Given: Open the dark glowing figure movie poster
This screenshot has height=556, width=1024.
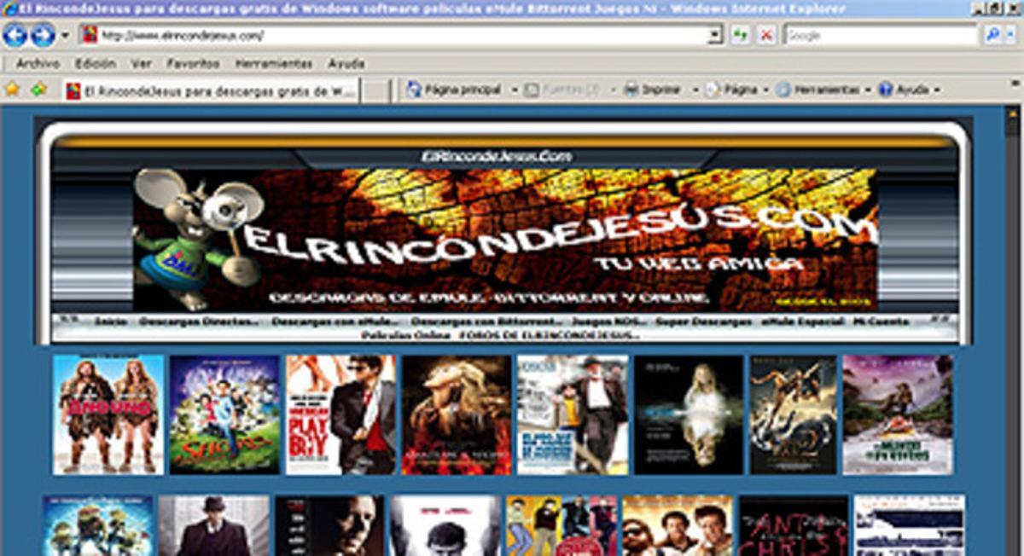Looking at the screenshot, I should (689, 414).
